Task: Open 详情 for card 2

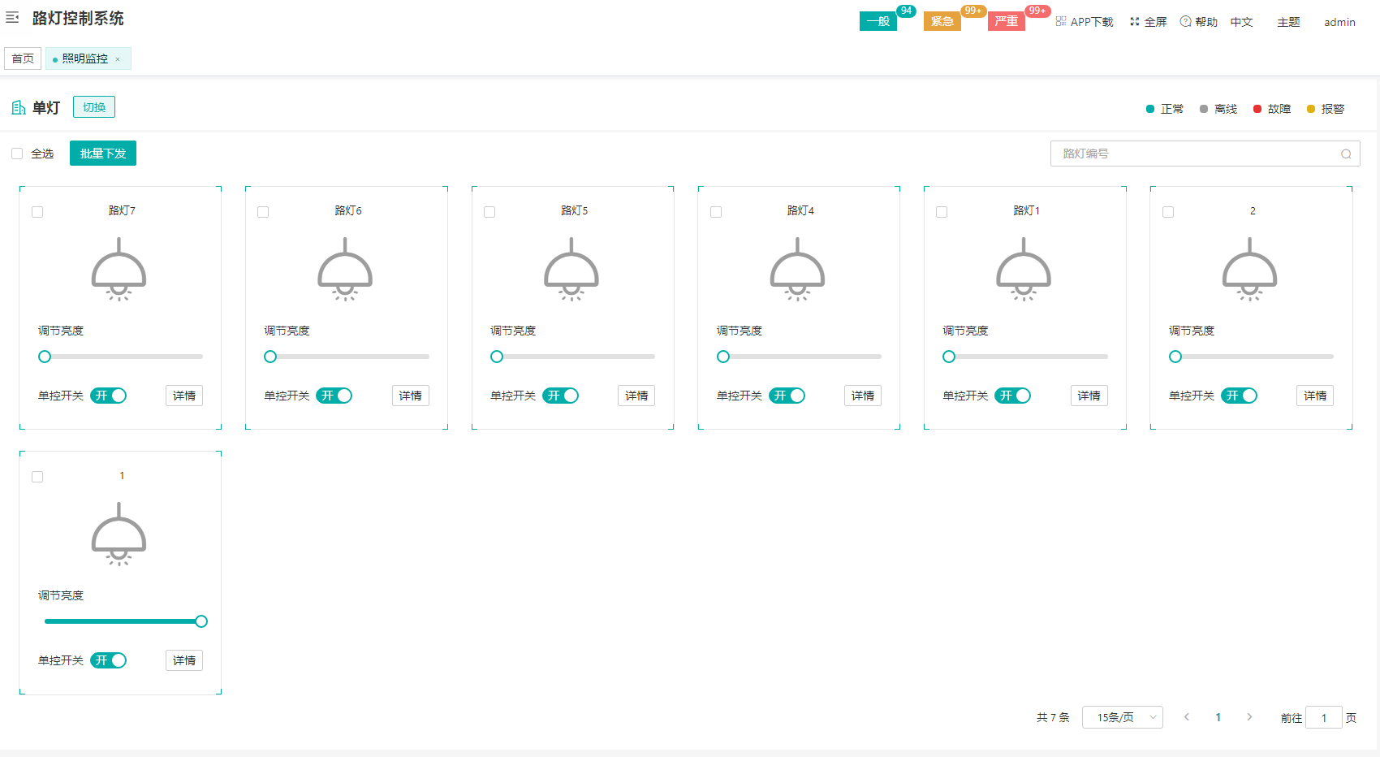Action: tap(1315, 396)
